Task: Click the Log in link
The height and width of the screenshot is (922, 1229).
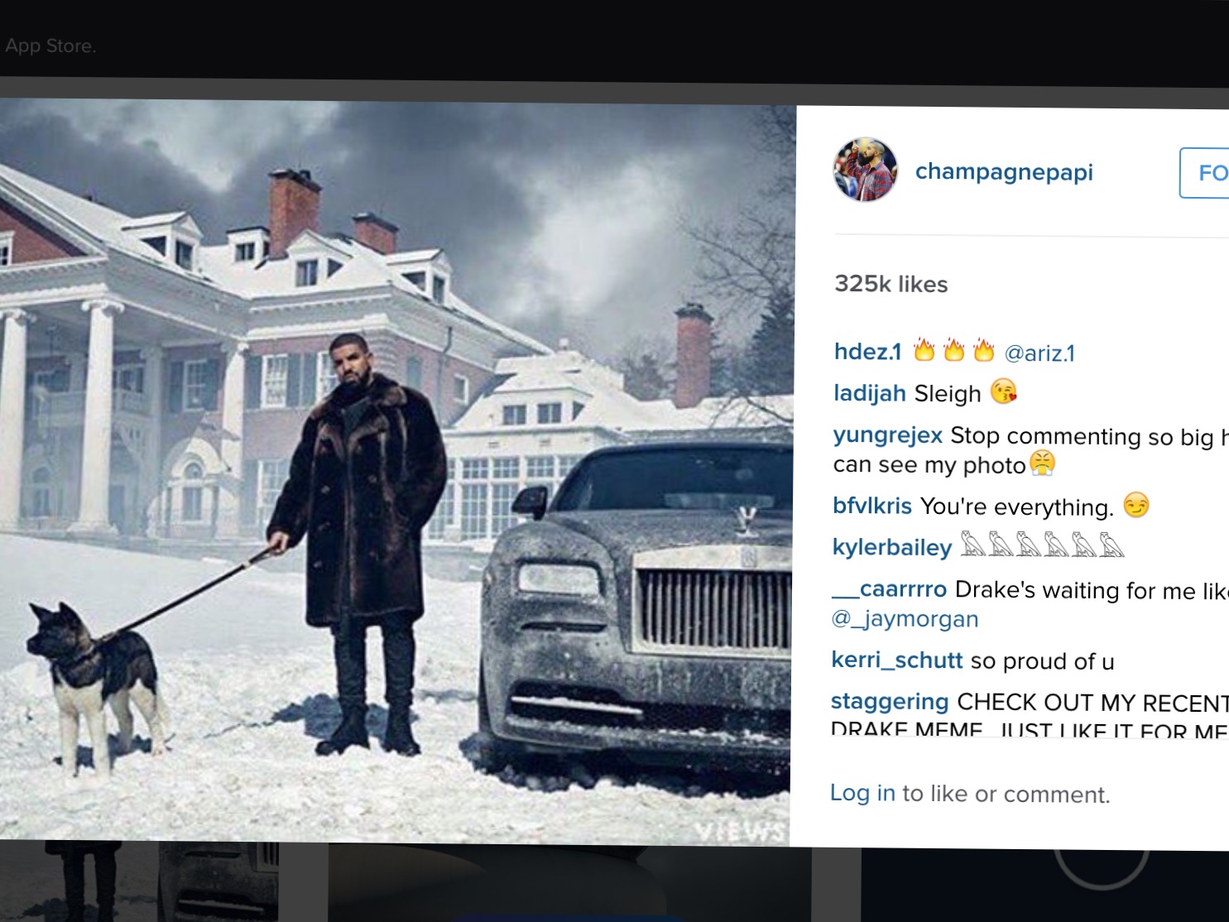Action: pos(862,793)
